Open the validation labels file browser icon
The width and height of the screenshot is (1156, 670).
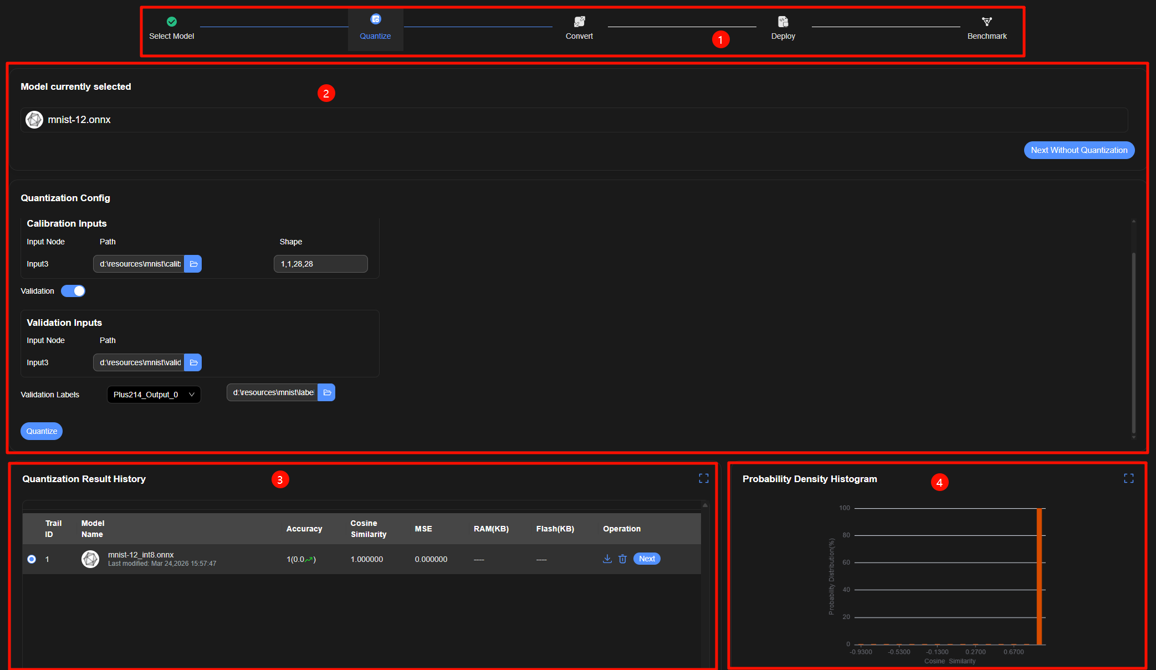(327, 392)
